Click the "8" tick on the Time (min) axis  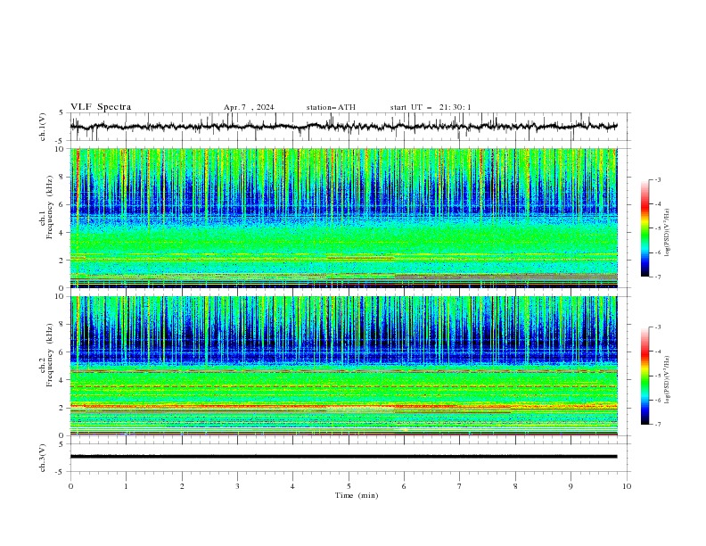[x=515, y=486]
